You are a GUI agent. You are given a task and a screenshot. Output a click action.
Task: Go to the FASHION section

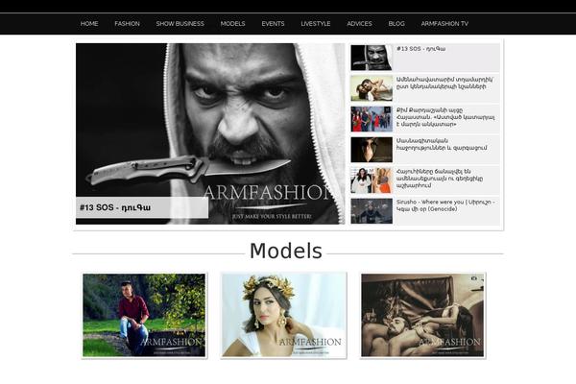point(127,24)
